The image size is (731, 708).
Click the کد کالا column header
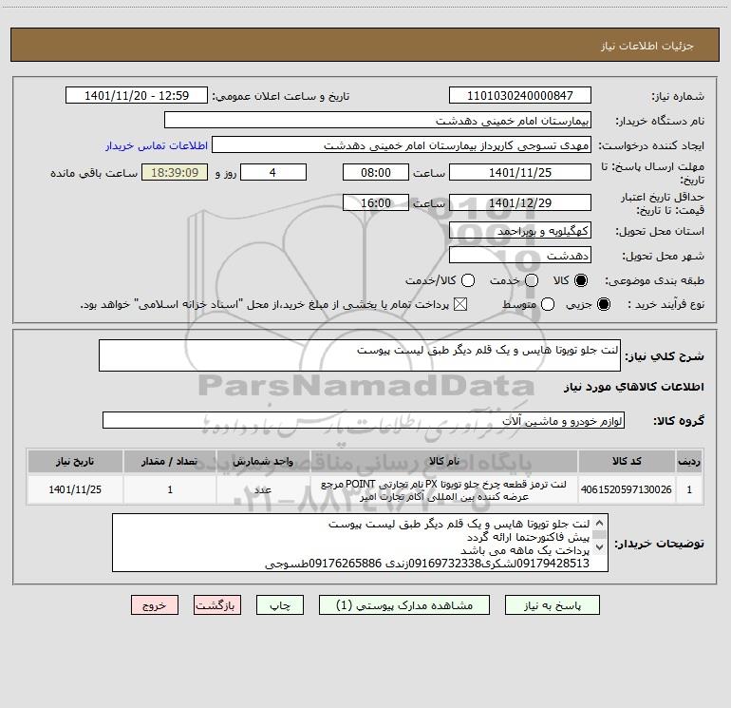627,461
